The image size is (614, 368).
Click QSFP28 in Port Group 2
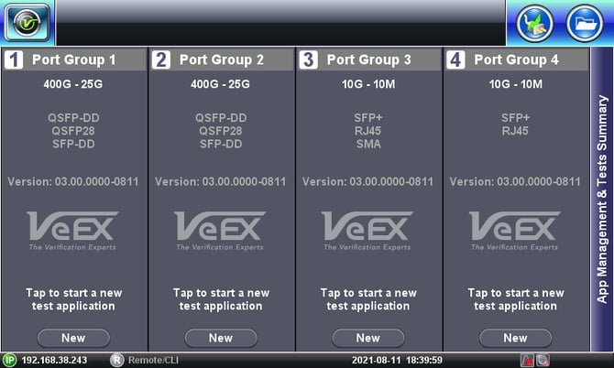[x=221, y=131]
